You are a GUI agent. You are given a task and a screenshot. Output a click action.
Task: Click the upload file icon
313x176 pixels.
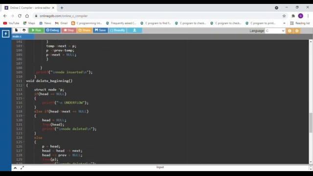click(x=24, y=30)
